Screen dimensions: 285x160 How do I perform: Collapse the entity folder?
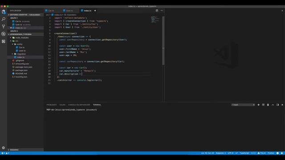(12, 44)
